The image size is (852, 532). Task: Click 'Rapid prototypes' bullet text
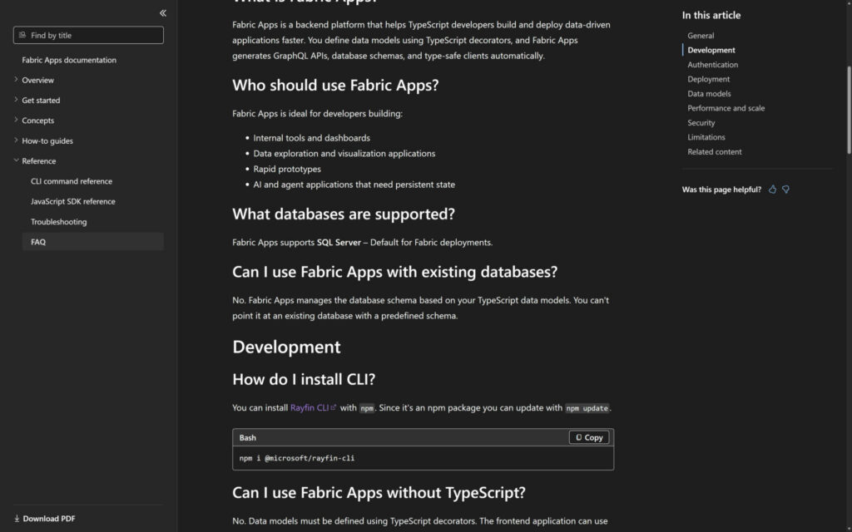287,169
